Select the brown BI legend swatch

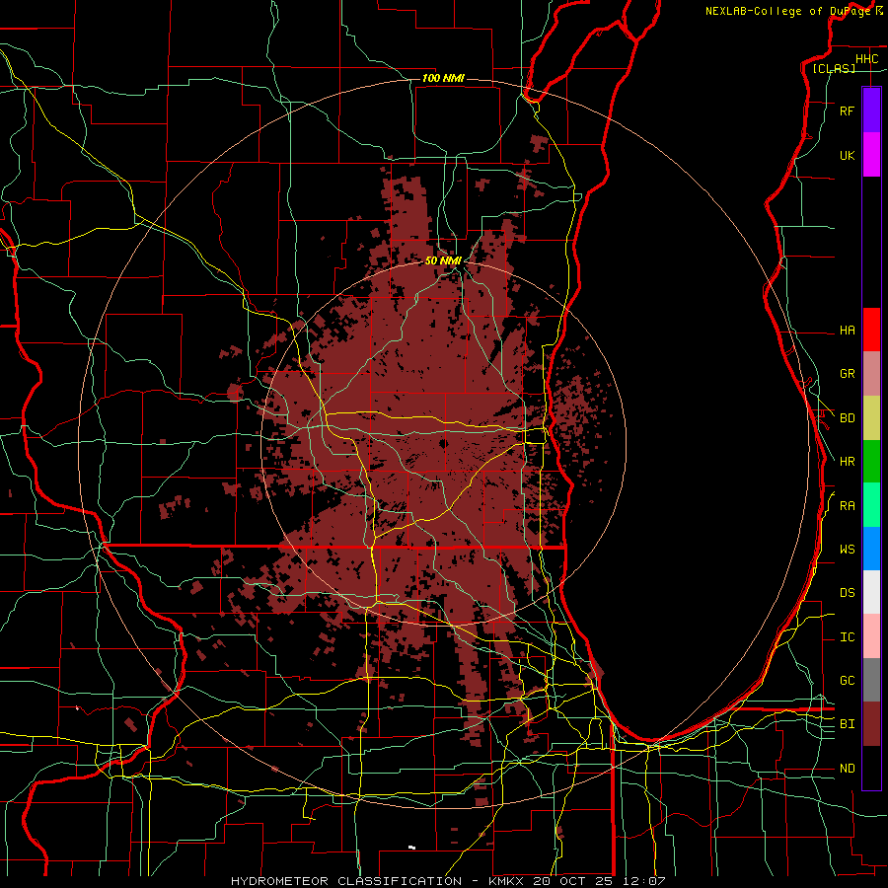point(871,724)
